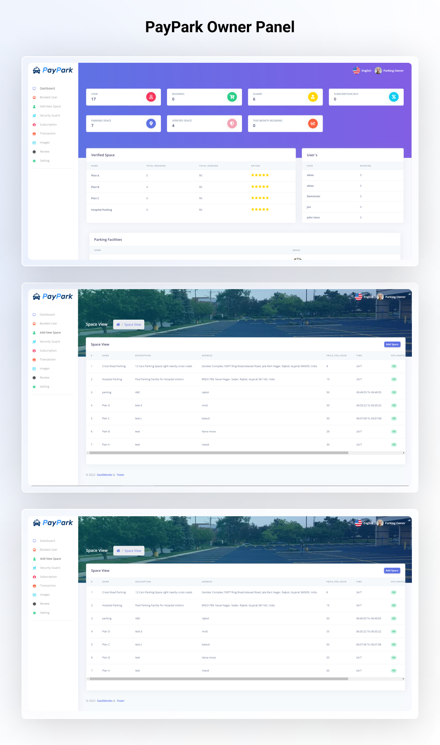Viewport: 440px width, 745px height.
Task: Open Parking Owner profile menu on the purple header
Action: click(x=389, y=71)
